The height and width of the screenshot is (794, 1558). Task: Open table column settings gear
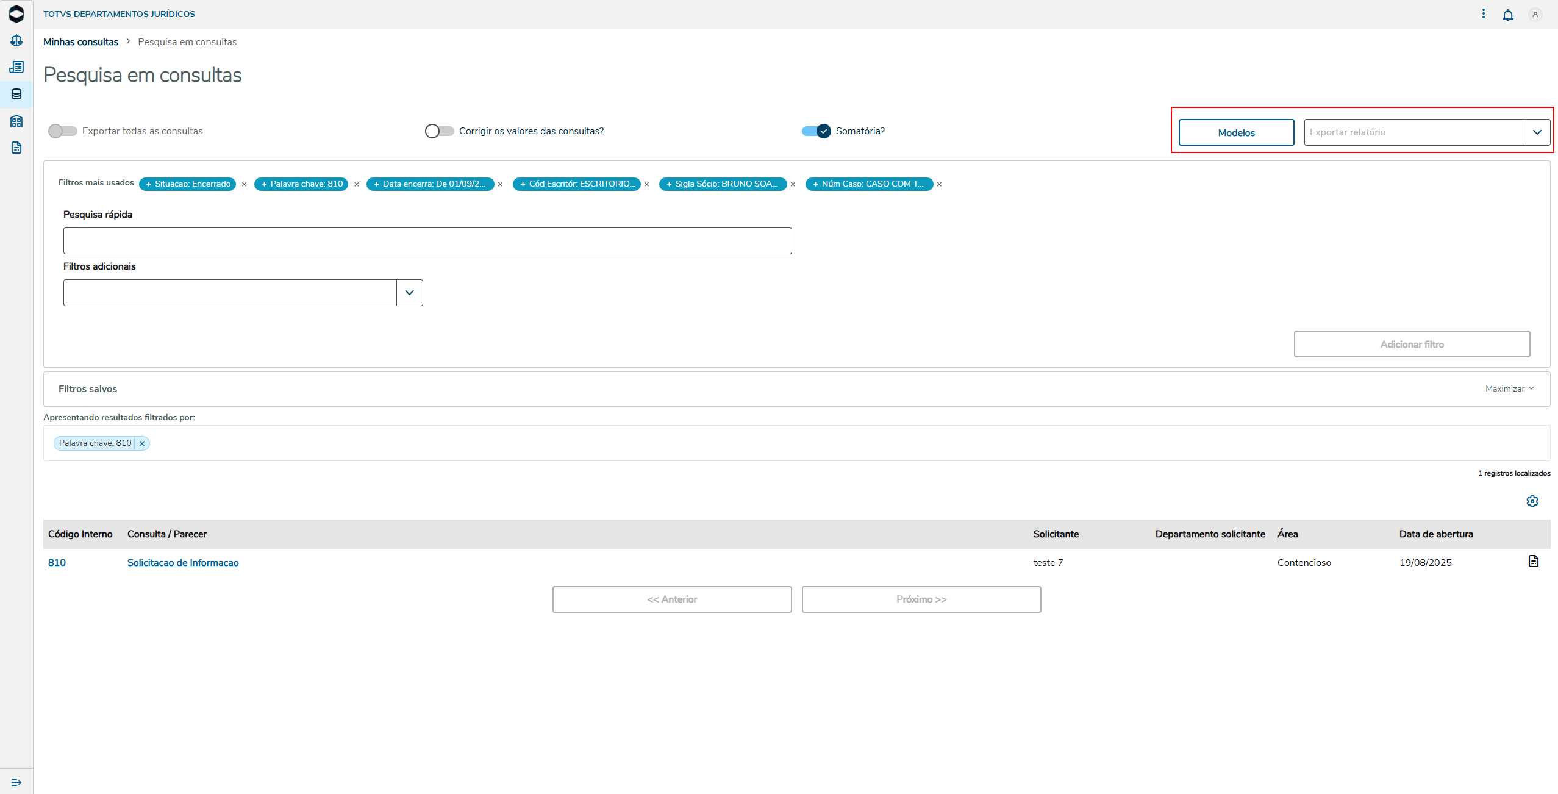coord(1532,501)
